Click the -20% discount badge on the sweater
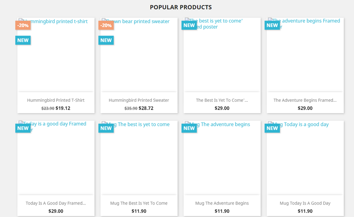The image size is (354, 217). click(106, 25)
